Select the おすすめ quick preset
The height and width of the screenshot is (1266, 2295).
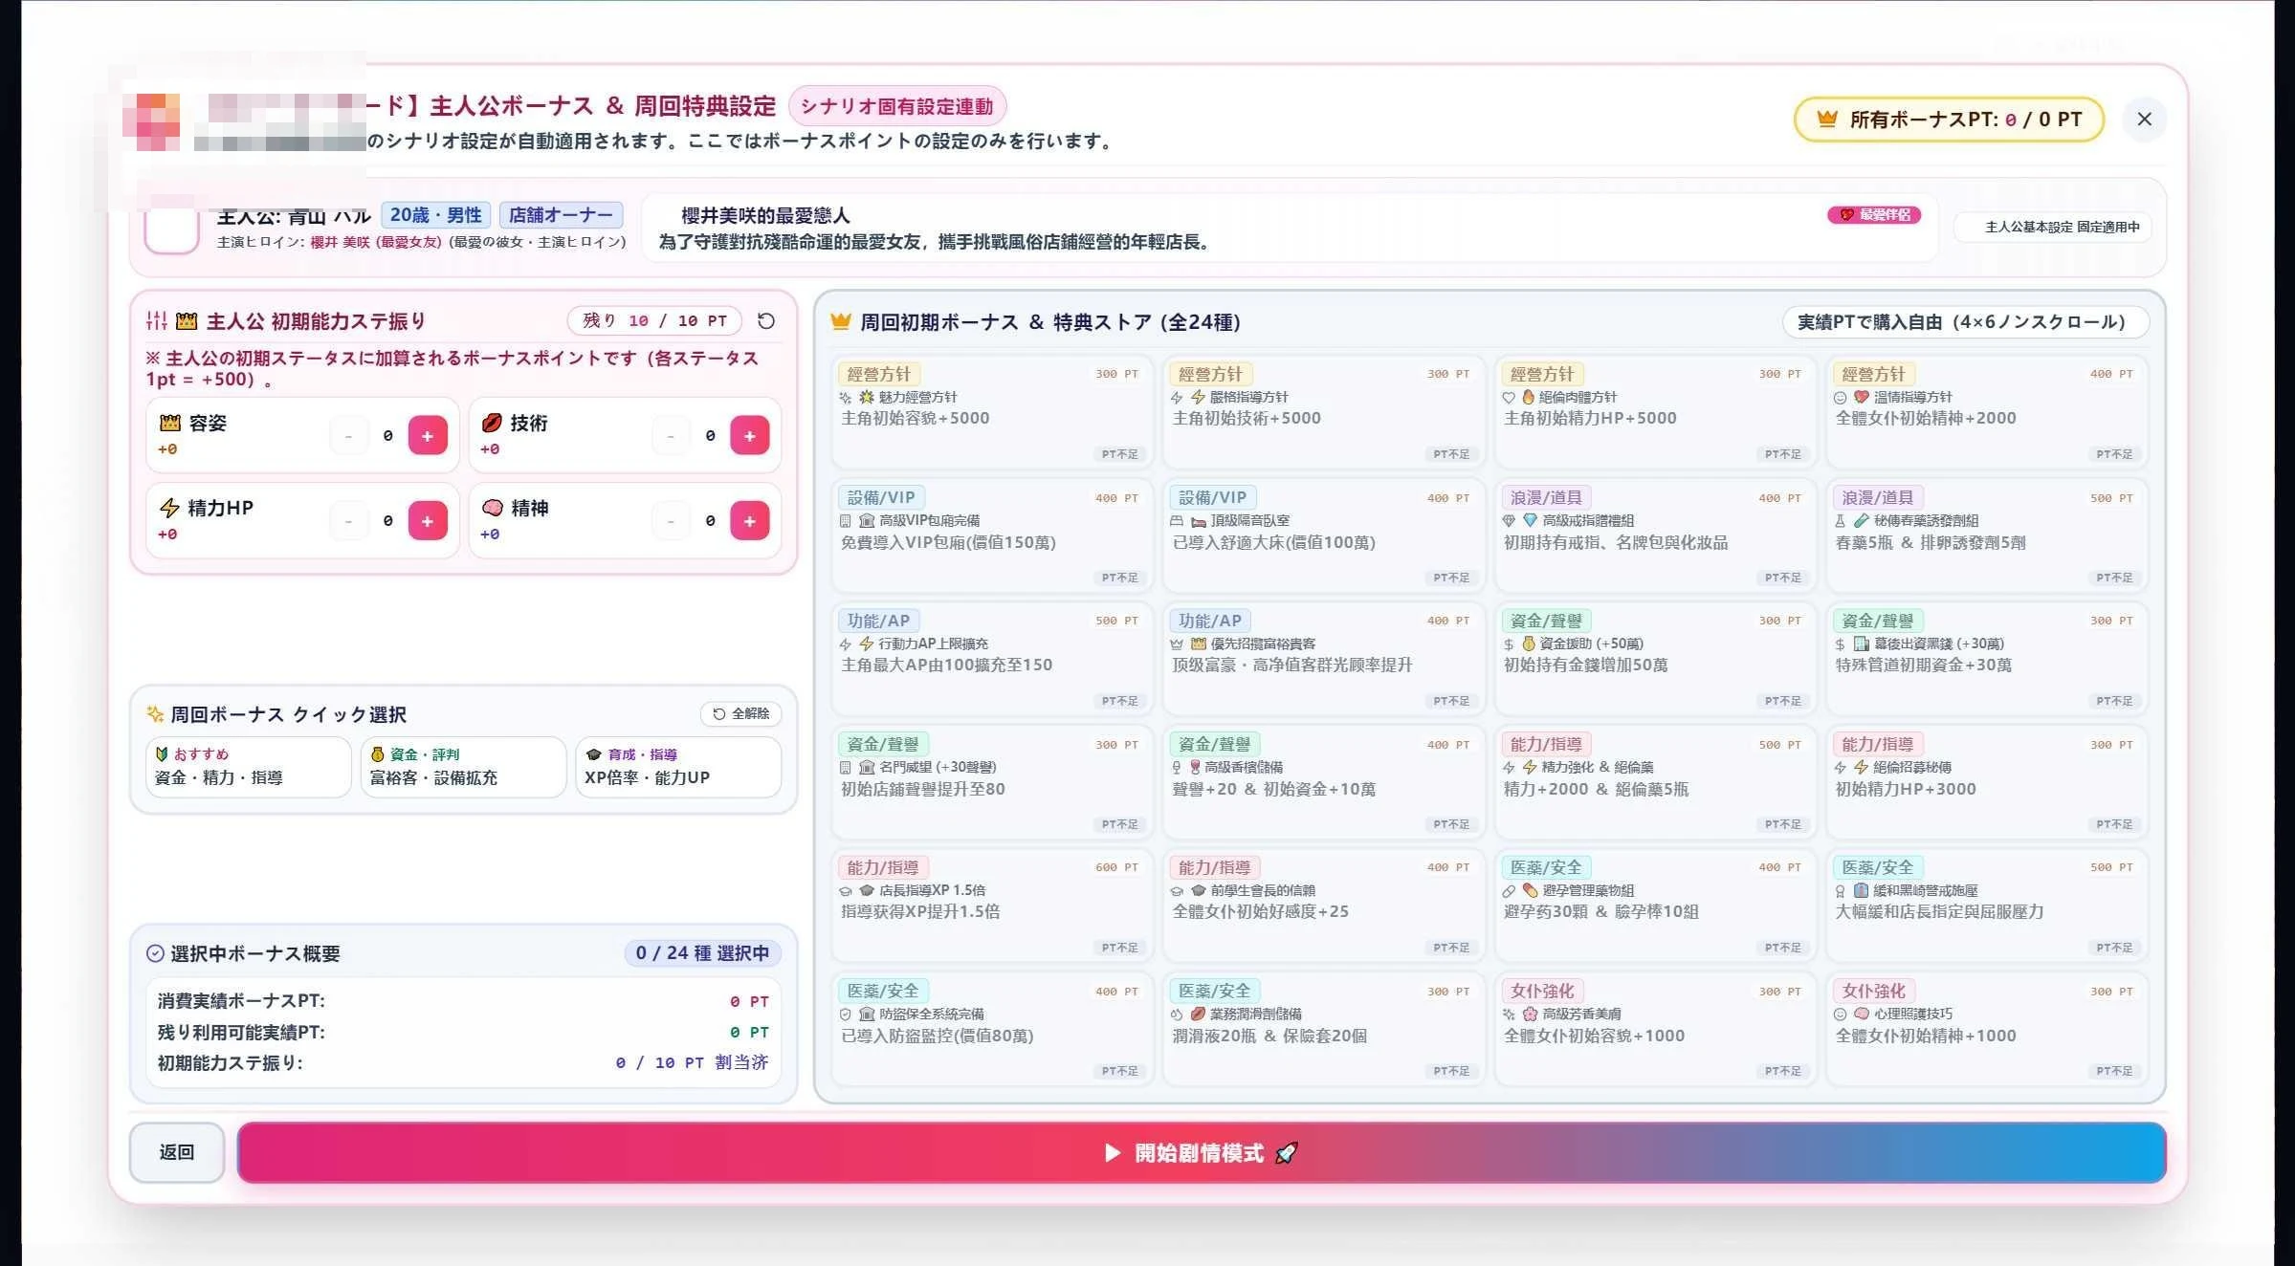click(x=249, y=767)
